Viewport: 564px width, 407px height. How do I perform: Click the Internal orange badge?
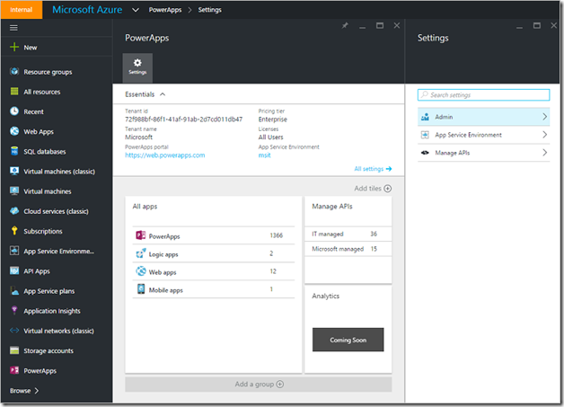click(22, 10)
